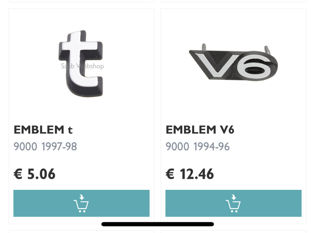Image resolution: width=315 pixels, height=233 pixels.
Task: Open the V6 badge photo
Action: click(233, 63)
